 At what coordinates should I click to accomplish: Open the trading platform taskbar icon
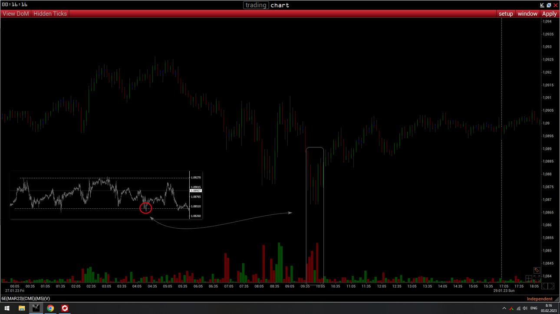tap(36, 308)
